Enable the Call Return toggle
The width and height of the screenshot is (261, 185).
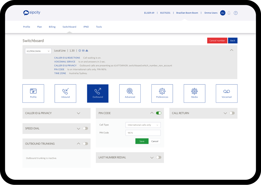point(232,113)
